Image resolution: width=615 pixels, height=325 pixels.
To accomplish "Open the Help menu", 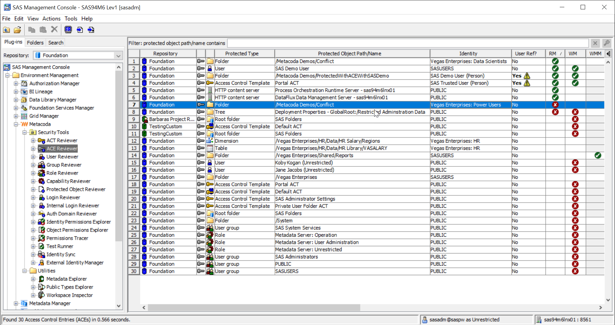I will [x=87, y=19].
